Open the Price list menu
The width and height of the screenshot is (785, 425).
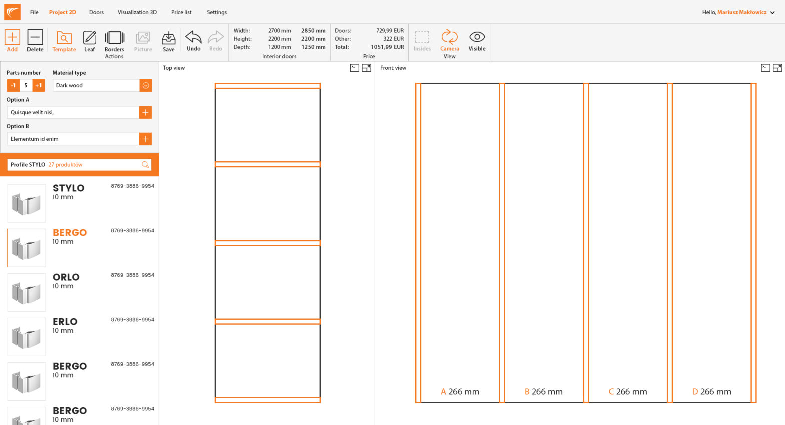[181, 12]
